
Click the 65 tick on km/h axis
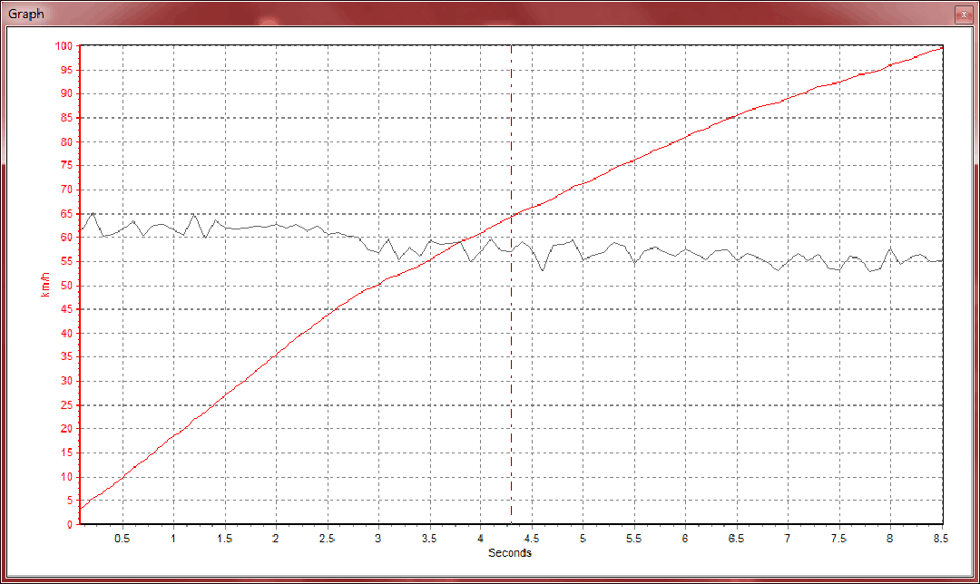tap(65, 213)
